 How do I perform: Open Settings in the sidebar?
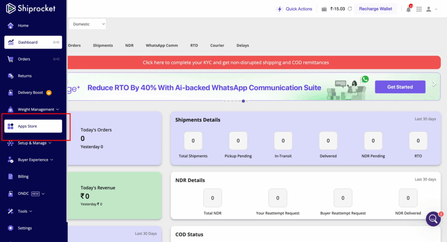pyautogui.click(x=24, y=228)
